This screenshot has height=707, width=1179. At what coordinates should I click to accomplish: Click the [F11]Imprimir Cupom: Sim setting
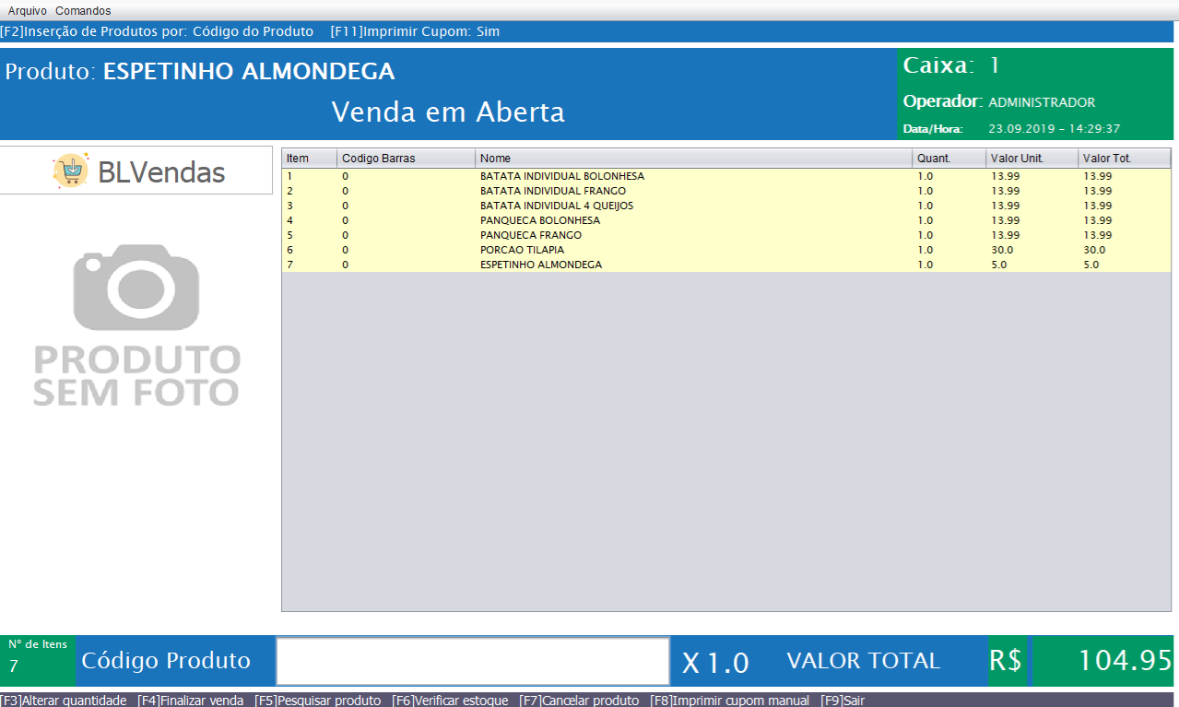click(x=415, y=31)
